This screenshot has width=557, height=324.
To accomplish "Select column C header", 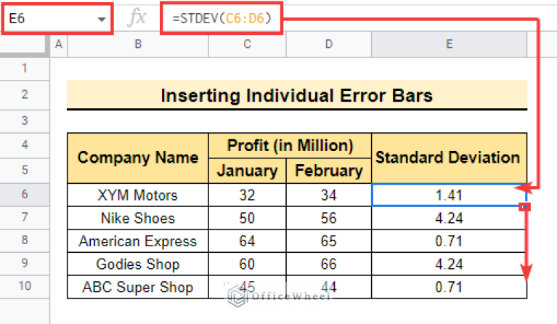I will [247, 44].
